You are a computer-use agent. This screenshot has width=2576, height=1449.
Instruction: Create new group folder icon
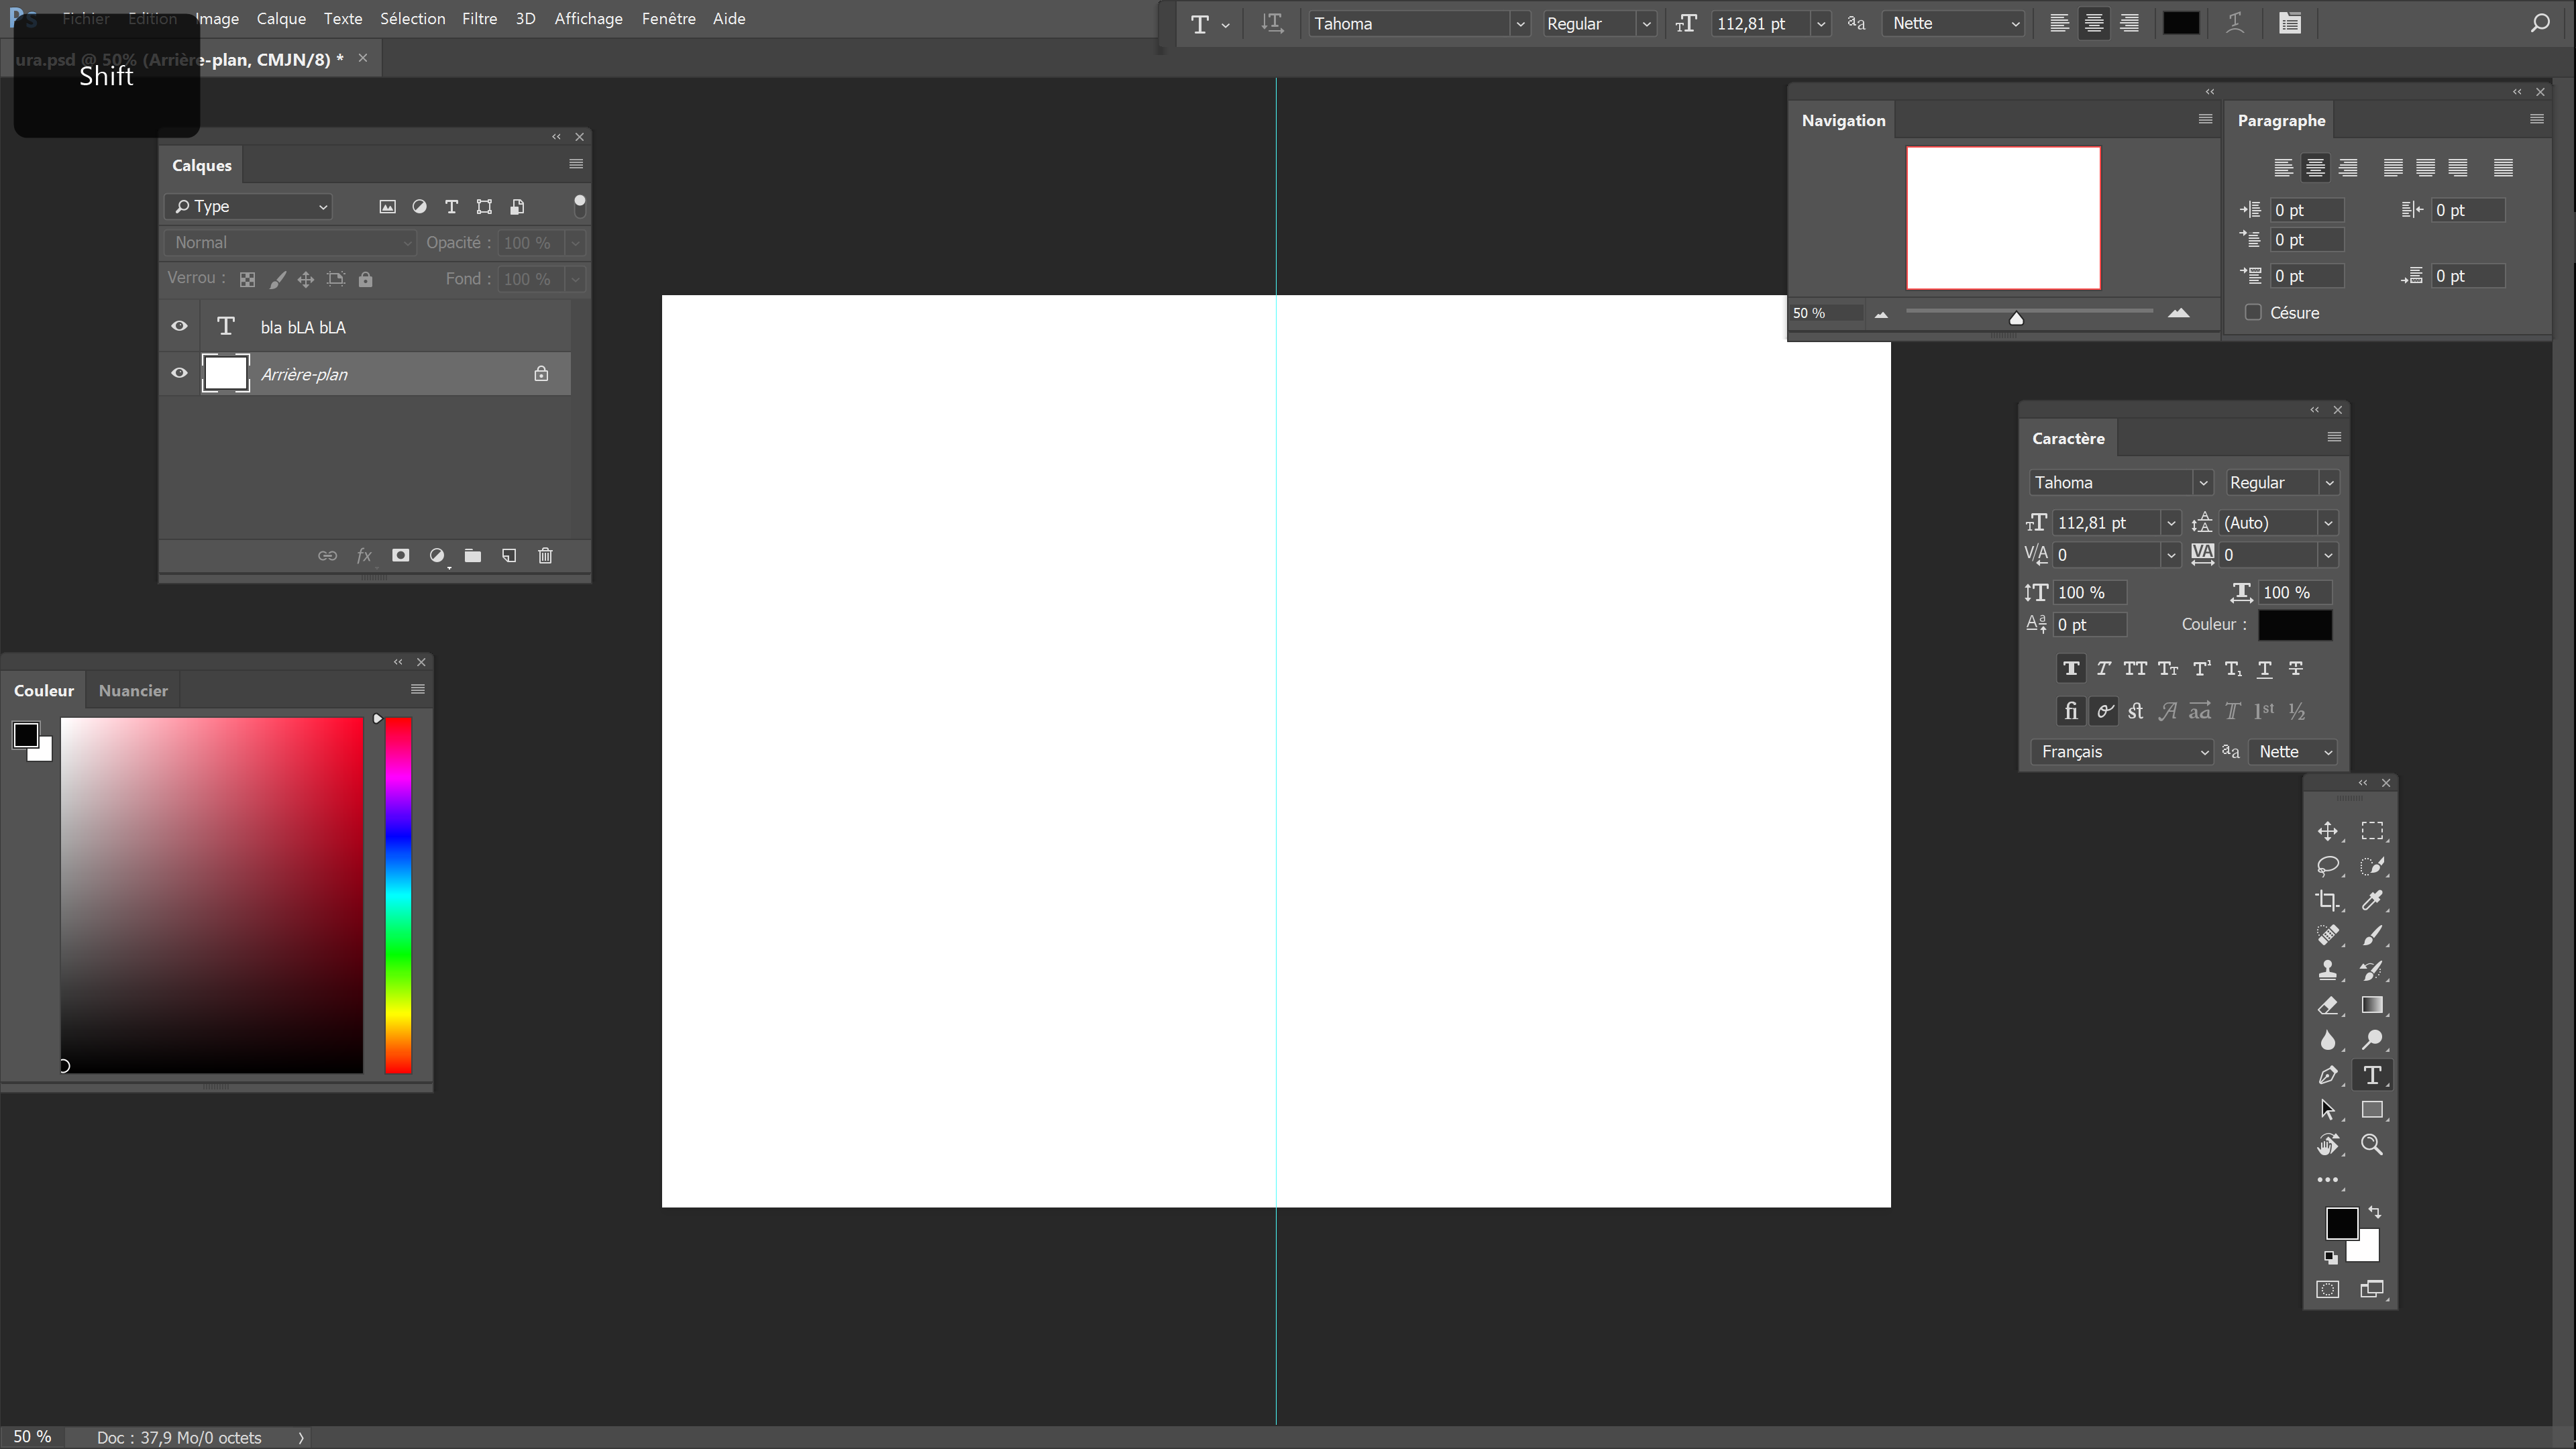click(x=473, y=556)
